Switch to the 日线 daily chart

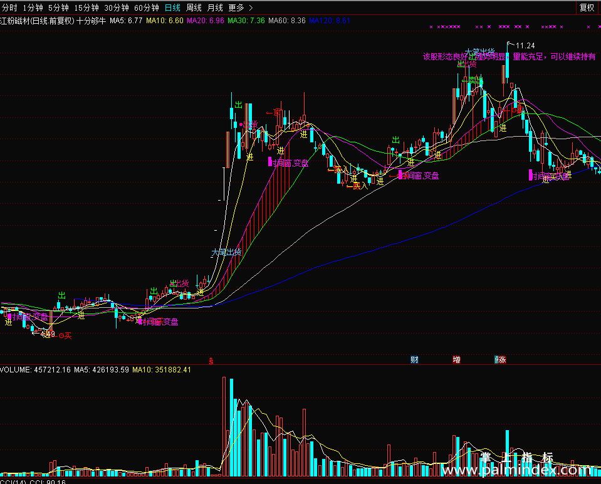coord(172,8)
